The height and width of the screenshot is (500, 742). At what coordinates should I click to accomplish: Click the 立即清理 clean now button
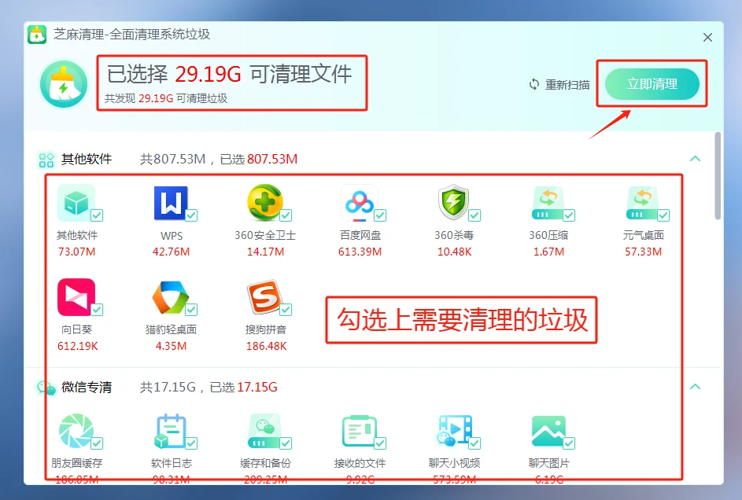(x=652, y=84)
